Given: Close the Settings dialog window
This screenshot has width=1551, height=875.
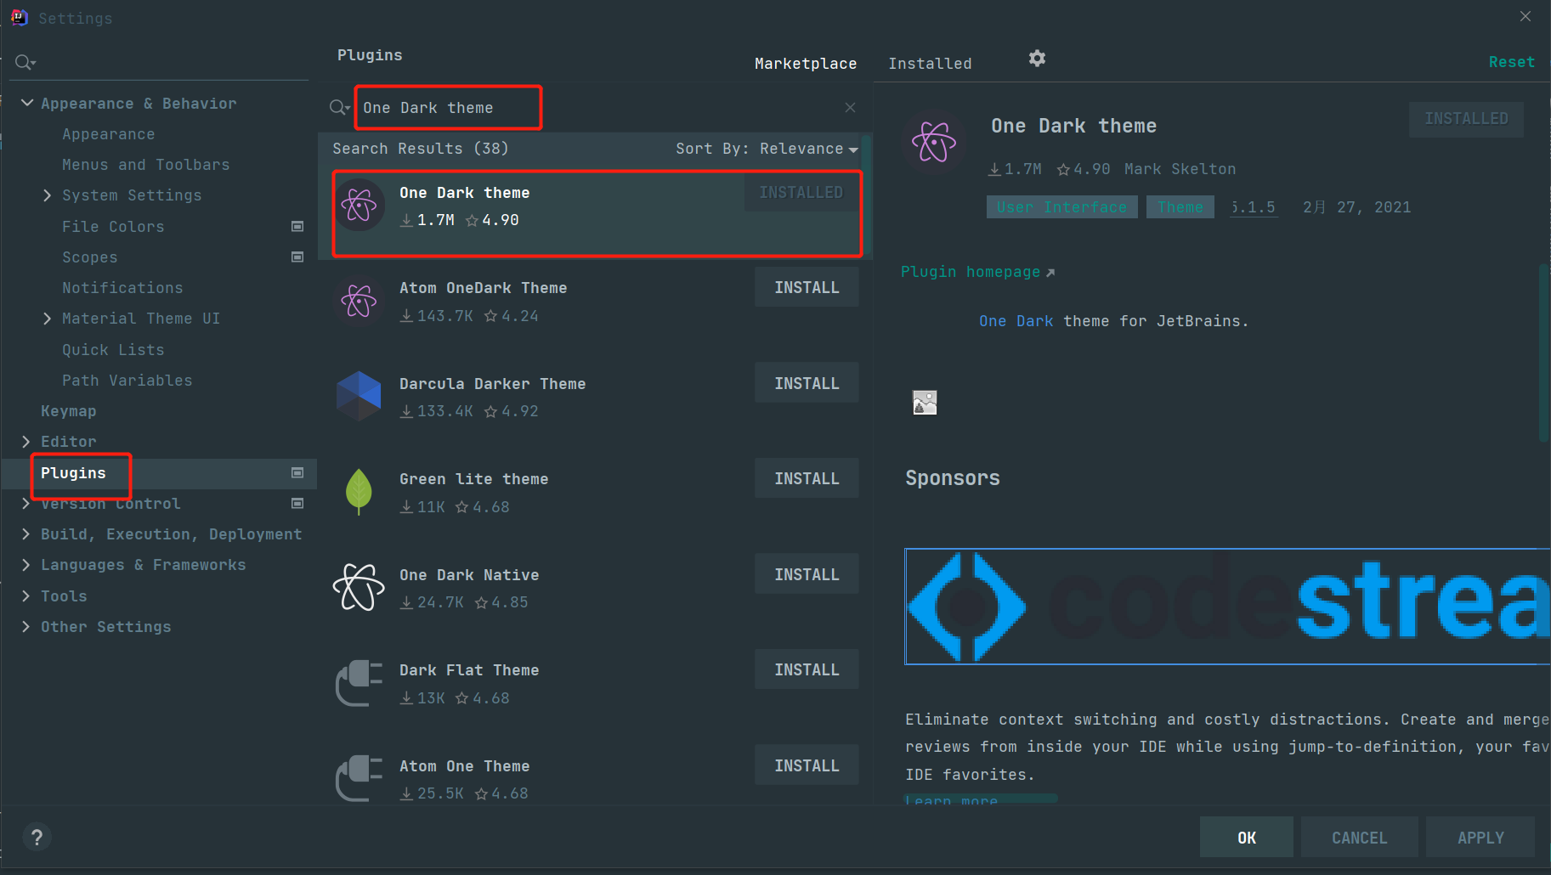Looking at the screenshot, I should [1526, 16].
